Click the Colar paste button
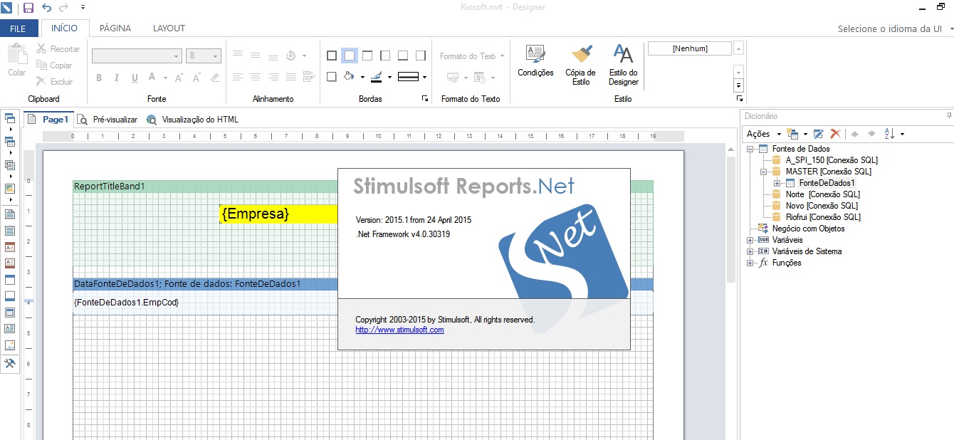954x440 pixels. pos(17,60)
